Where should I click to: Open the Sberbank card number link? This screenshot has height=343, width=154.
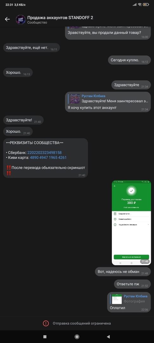[x=44, y=152]
